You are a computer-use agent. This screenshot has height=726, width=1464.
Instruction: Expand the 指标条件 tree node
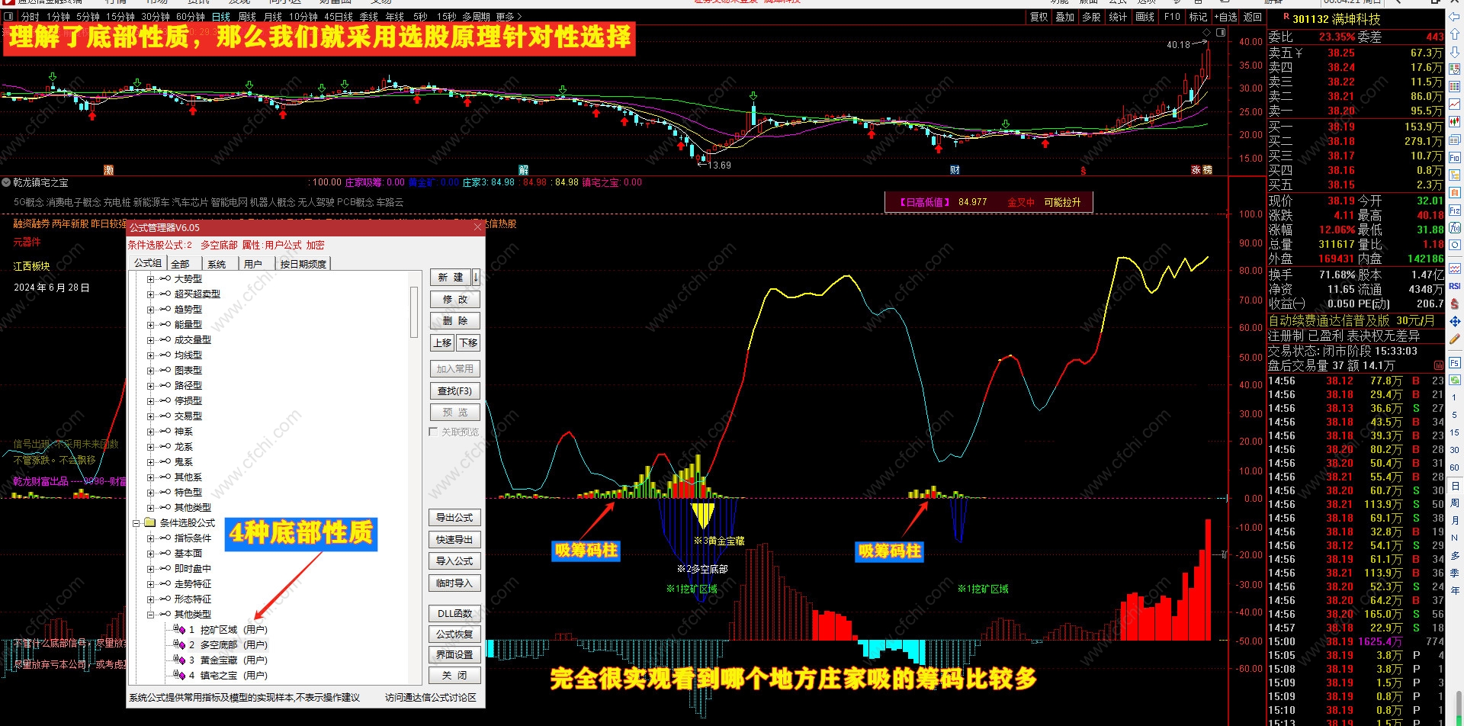[x=150, y=538]
